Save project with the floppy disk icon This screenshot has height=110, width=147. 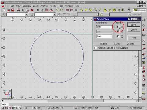click(13, 10)
